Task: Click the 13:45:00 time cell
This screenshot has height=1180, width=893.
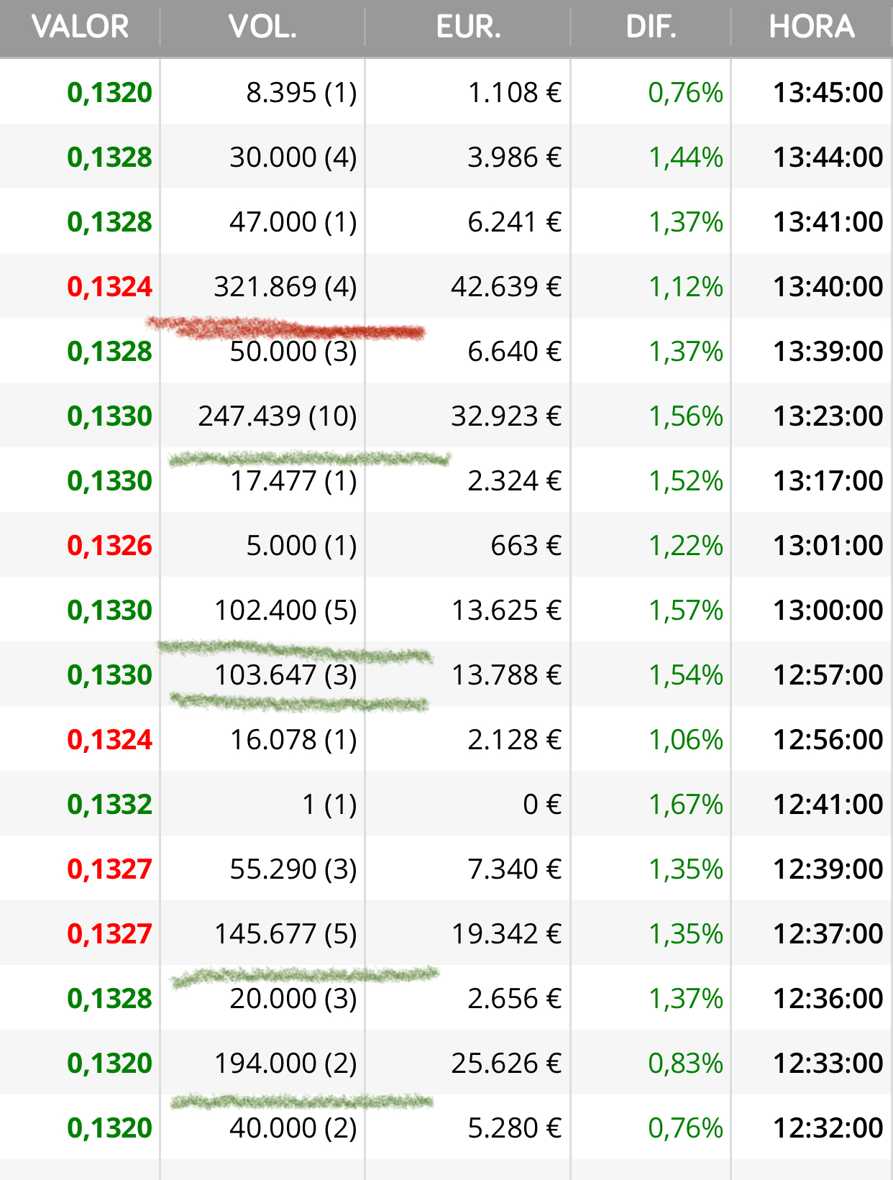Action: click(x=828, y=93)
